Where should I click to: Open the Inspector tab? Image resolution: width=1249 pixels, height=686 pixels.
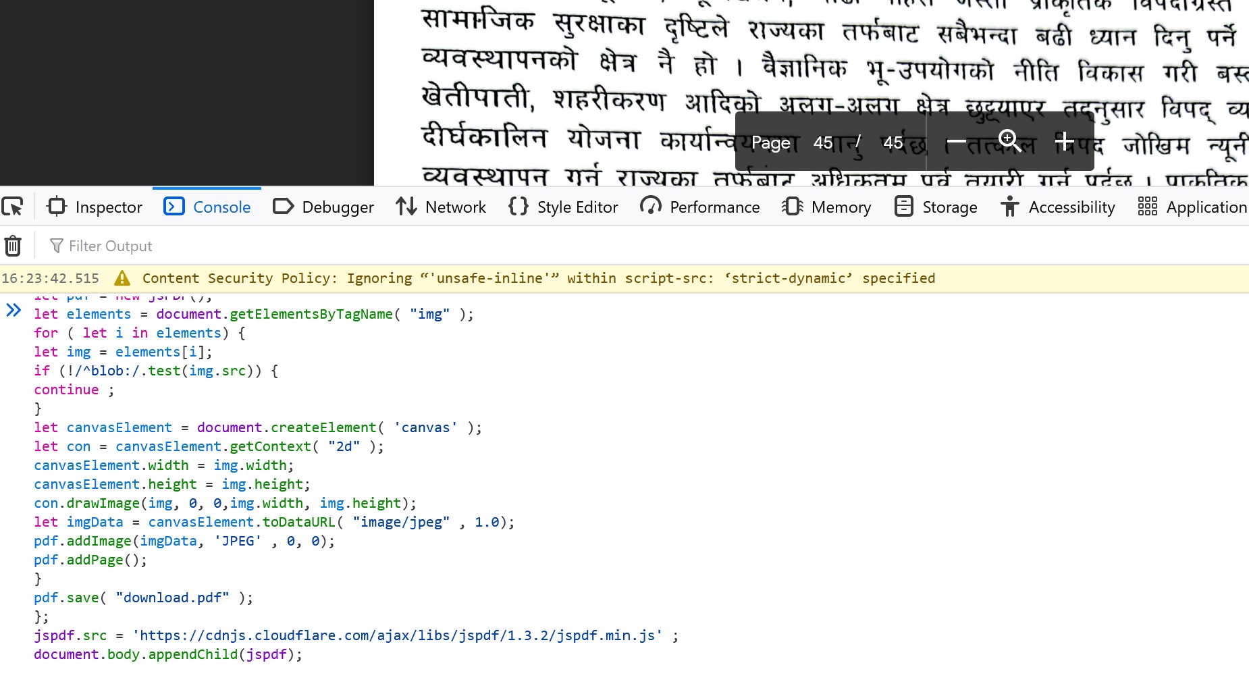click(95, 207)
